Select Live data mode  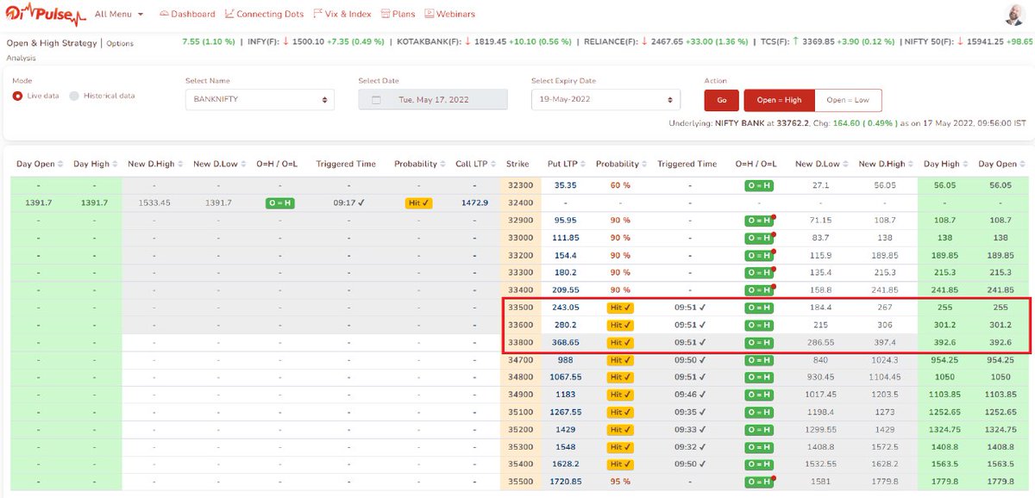click(36, 96)
